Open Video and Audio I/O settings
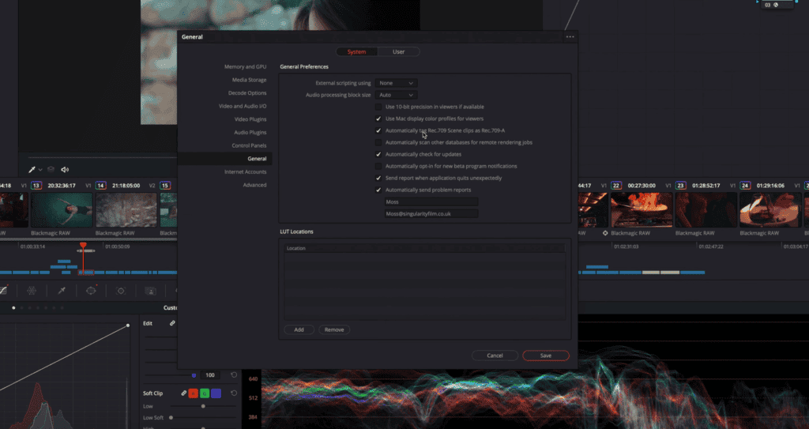Image resolution: width=809 pixels, height=429 pixels. (x=243, y=106)
